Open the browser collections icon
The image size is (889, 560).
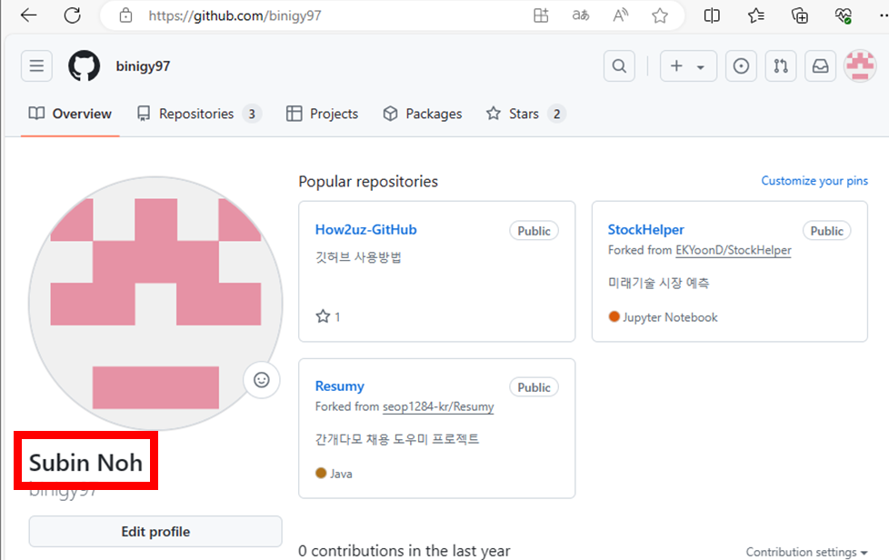(799, 15)
